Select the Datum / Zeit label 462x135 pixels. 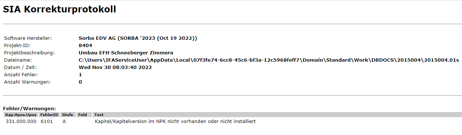[20, 67]
